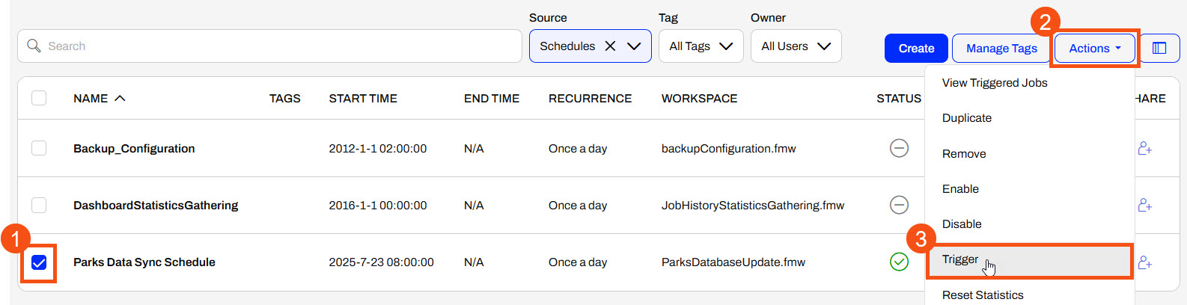Click share icon for DashboardStatisticsGathering row
The height and width of the screenshot is (305, 1187).
tap(1144, 205)
